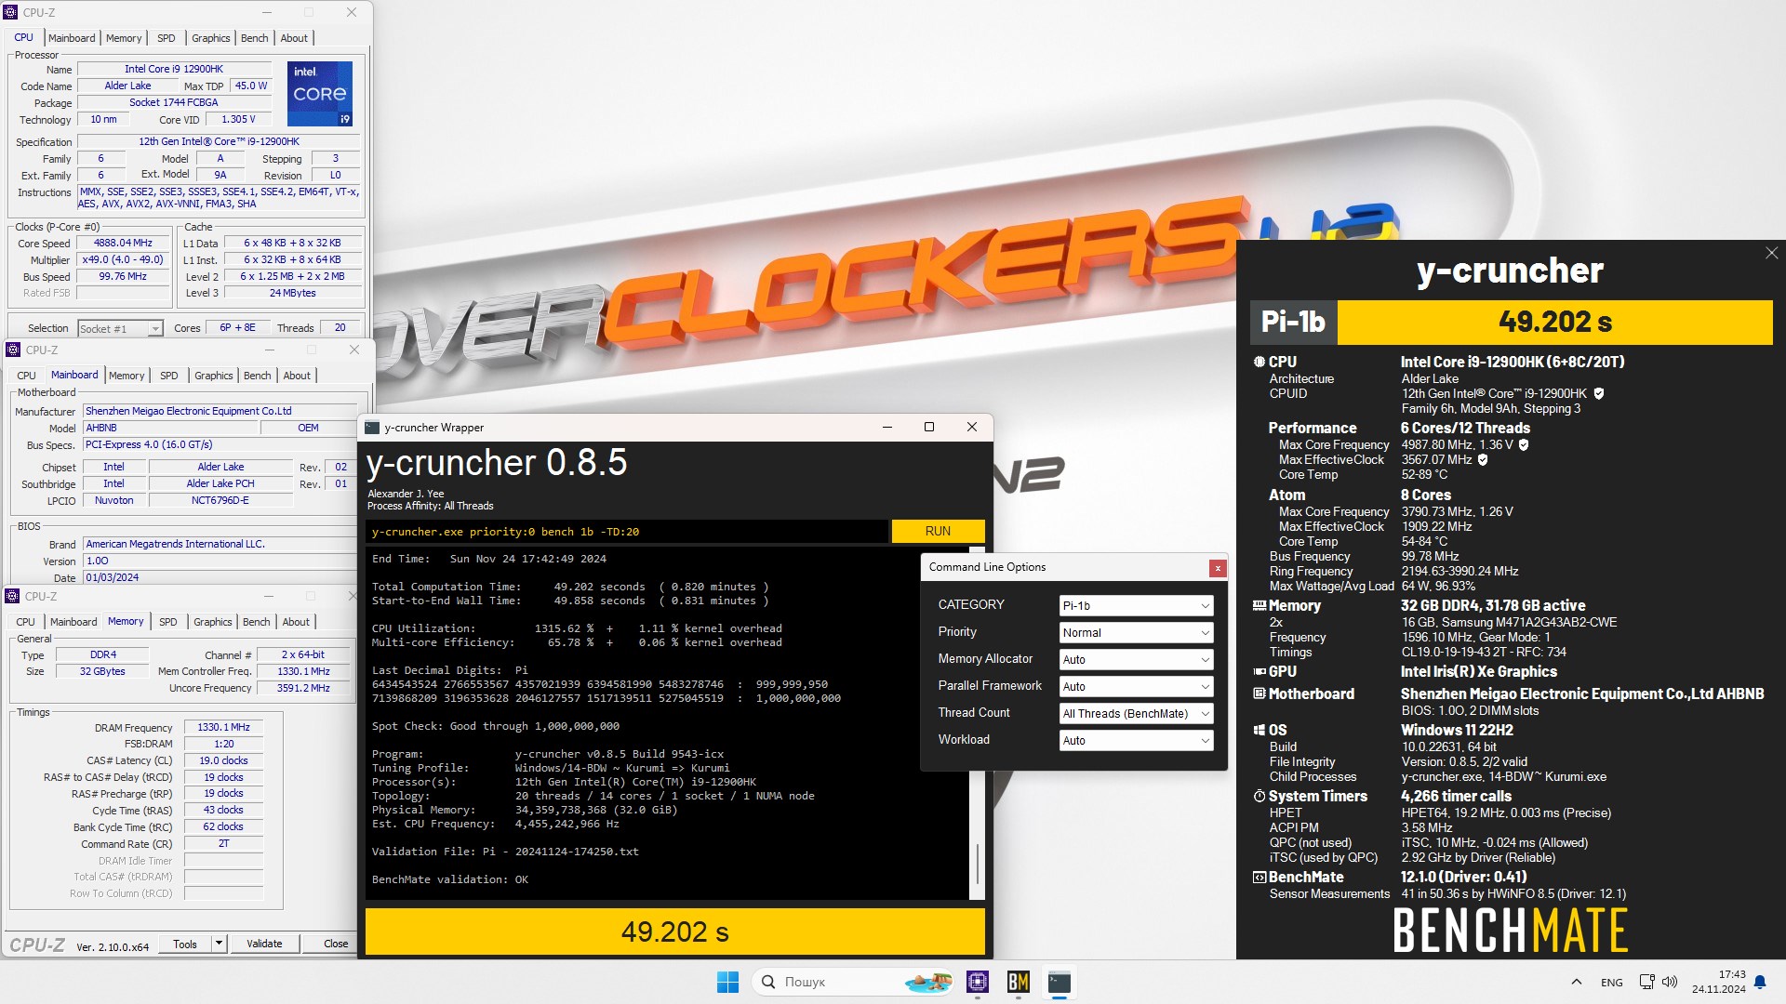Click the verified shield beside CPUID name
Viewport: 1786px width, 1004px height.
coord(1599,393)
